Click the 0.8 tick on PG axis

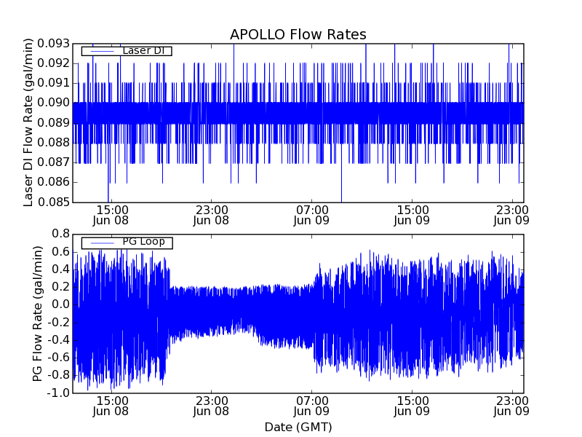click(60, 234)
